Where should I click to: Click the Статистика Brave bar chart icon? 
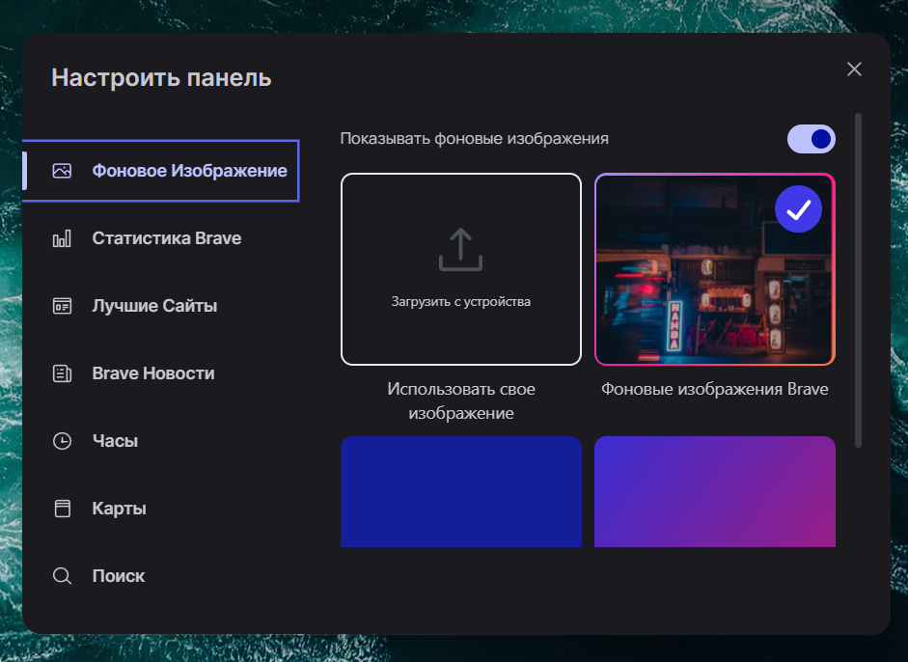coord(62,238)
